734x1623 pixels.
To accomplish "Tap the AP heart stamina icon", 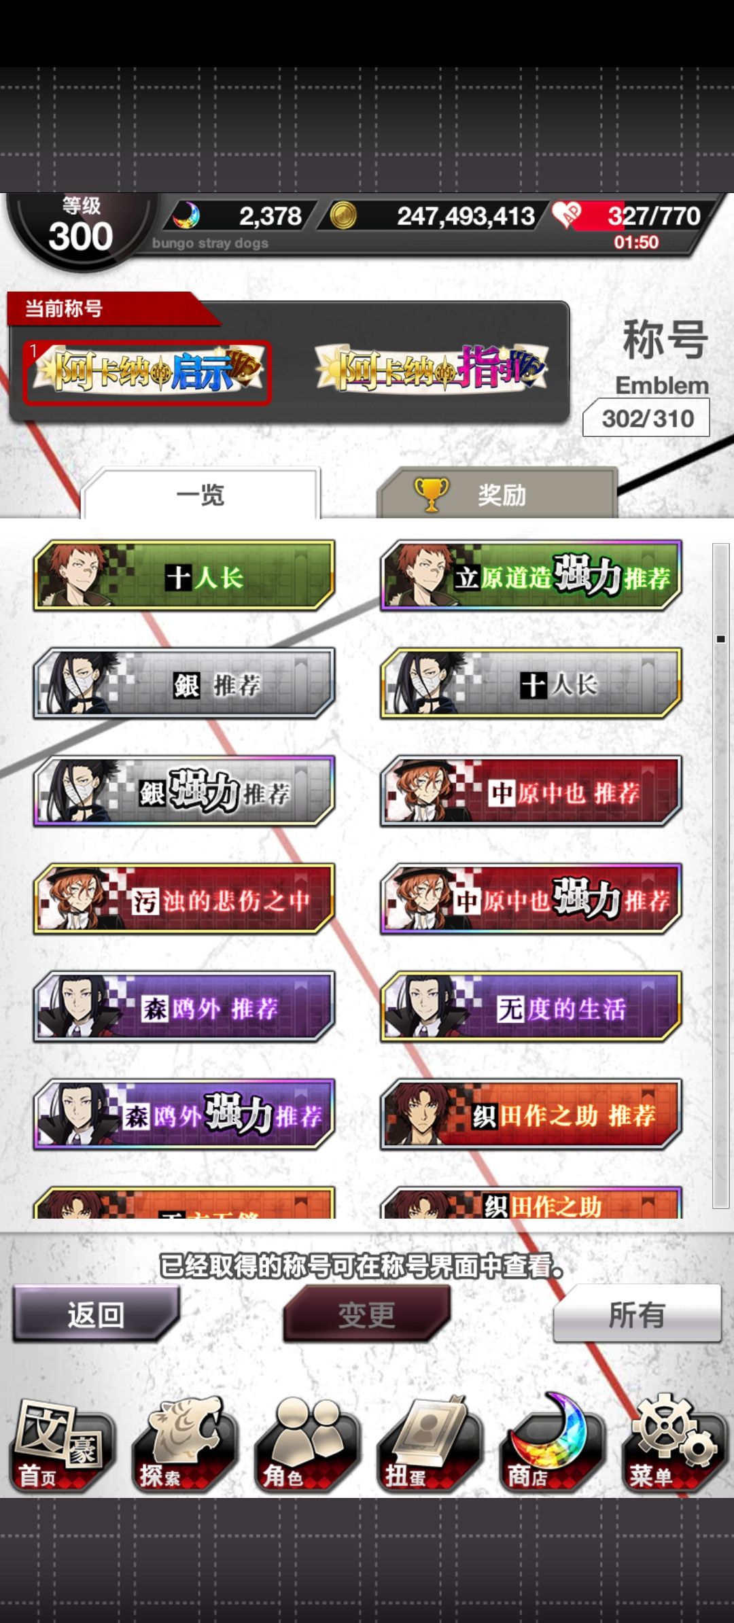I will 567,215.
